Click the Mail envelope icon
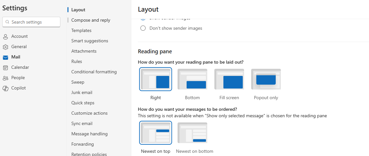This screenshot has height=156, width=369. coord(5,57)
